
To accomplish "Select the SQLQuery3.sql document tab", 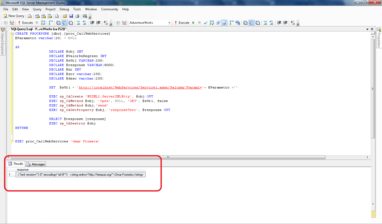I will 38,29.
